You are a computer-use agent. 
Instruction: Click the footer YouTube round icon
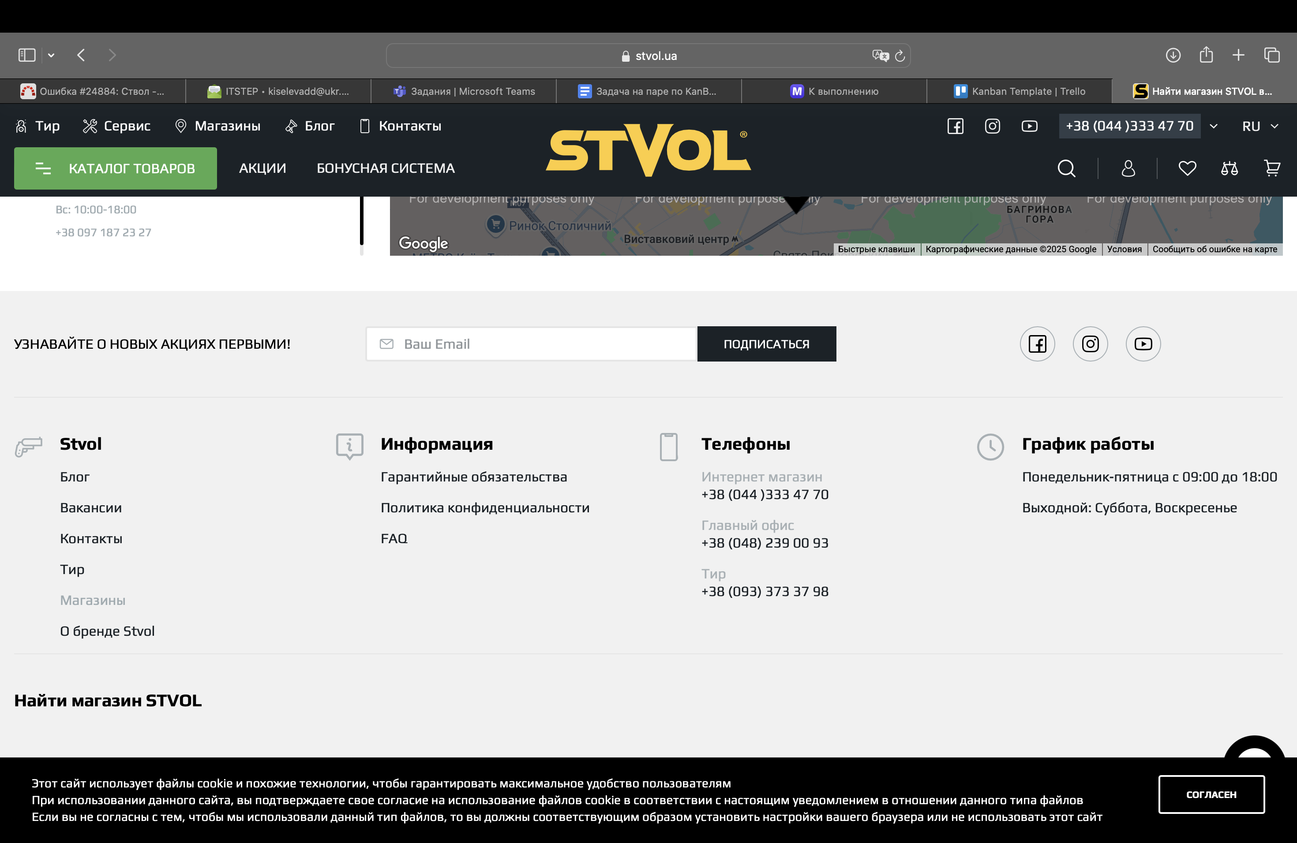[1143, 343]
